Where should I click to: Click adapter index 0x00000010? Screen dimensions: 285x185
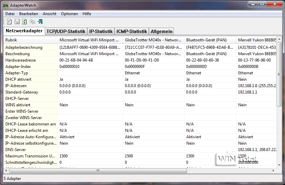point(69,67)
